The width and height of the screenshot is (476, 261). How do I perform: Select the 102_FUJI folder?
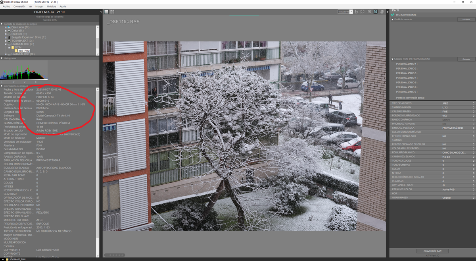pyautogui.click(x=24, y=50)
